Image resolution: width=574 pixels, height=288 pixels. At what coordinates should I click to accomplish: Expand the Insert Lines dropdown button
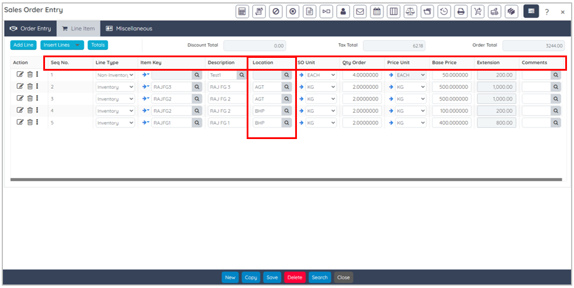[x=78, y=45]
